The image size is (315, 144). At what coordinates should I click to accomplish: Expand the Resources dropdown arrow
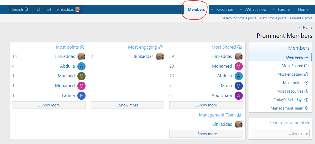[212, 10]
